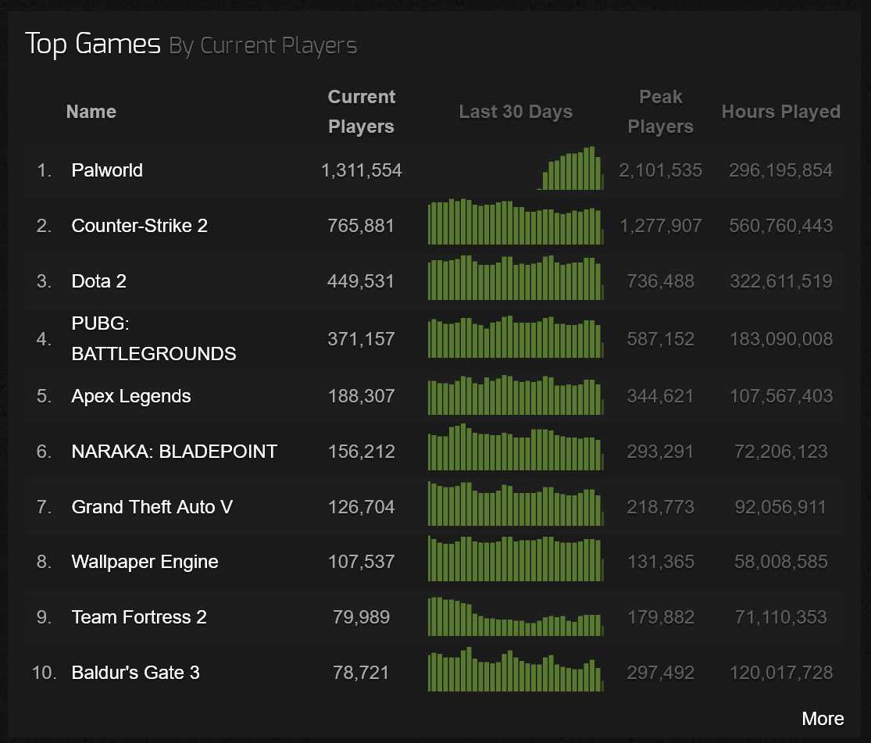Click Apex Legends' 30-day player chart
This screenshot has width=871, height=743.
click(x=516, y=395)
